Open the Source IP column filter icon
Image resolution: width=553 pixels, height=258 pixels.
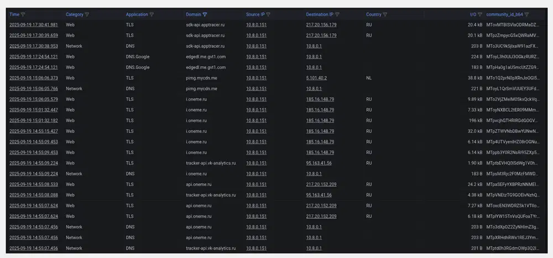click(268, 14)
